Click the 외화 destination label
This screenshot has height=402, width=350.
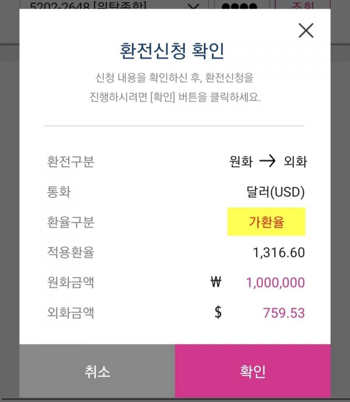pyautogui.click(x=295, y=162)
